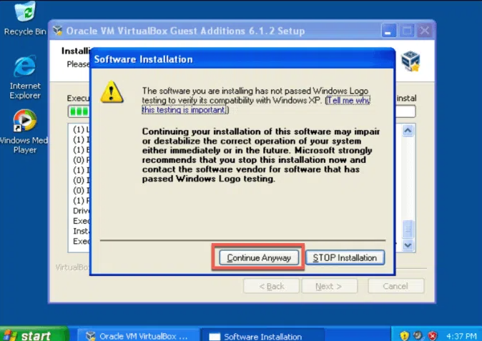Select the Internet Explorer desktop icon
Screen dimensions: 482x341
(x=25, y=77)
